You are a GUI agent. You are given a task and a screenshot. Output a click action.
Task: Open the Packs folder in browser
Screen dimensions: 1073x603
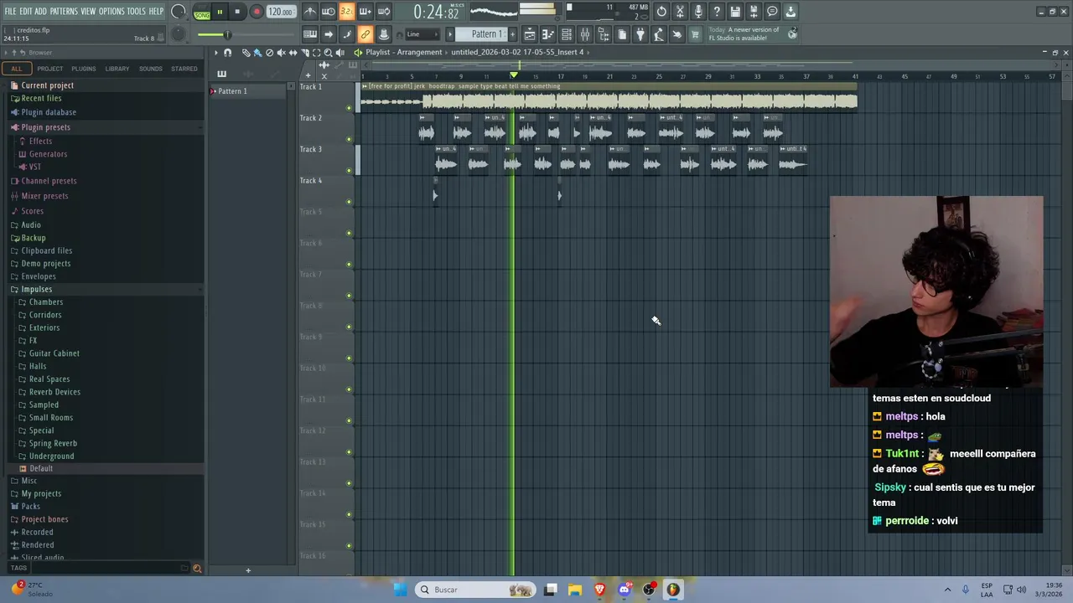(30, 507)
